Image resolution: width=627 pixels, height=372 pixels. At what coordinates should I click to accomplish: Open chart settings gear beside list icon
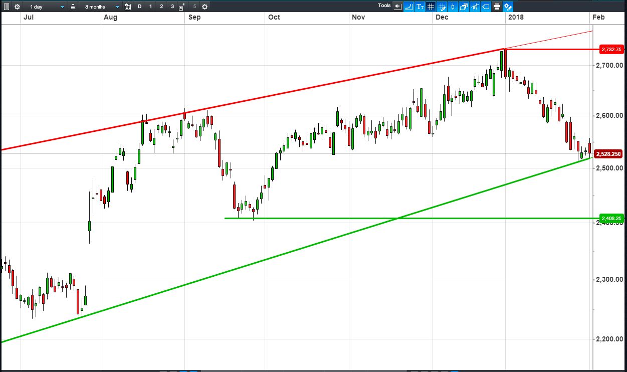(17, 7)
